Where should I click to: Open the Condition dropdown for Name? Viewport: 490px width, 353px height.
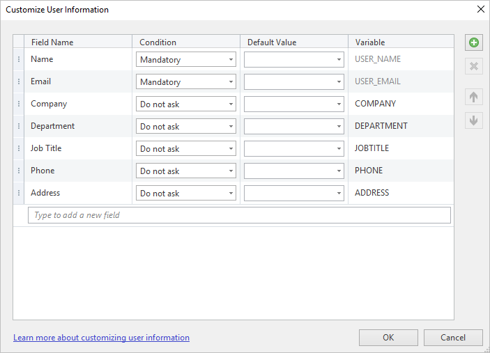point(186,59)
